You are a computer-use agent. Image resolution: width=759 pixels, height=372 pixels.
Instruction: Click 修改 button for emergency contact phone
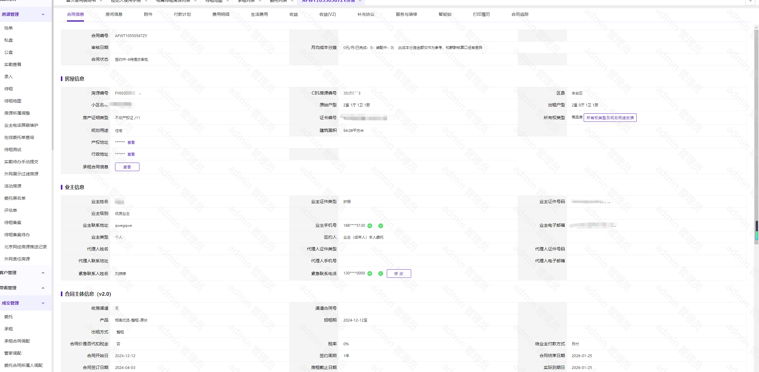pos(399,274)
